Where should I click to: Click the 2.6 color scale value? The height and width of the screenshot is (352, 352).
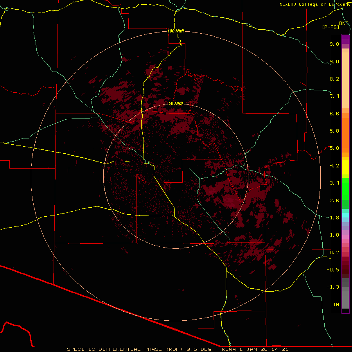pos(334,200)
